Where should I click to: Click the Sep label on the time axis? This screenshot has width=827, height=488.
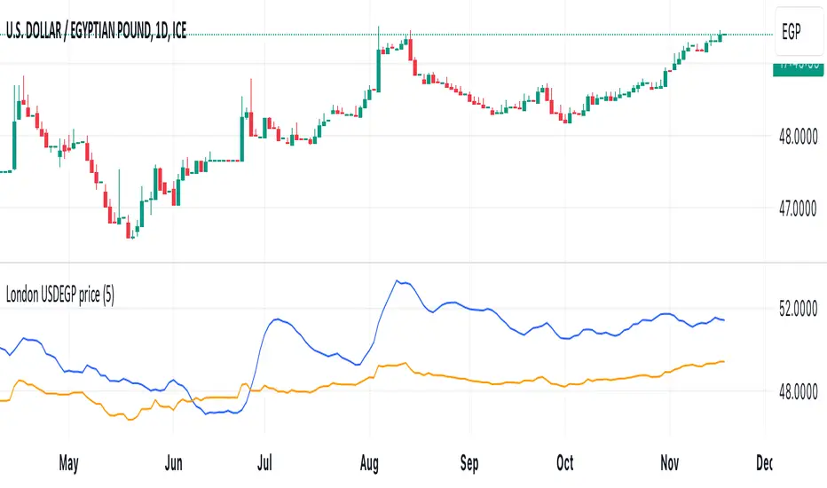click(469, 463)
